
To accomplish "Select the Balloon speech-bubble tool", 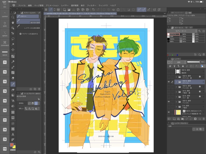I will coord(13,129).
